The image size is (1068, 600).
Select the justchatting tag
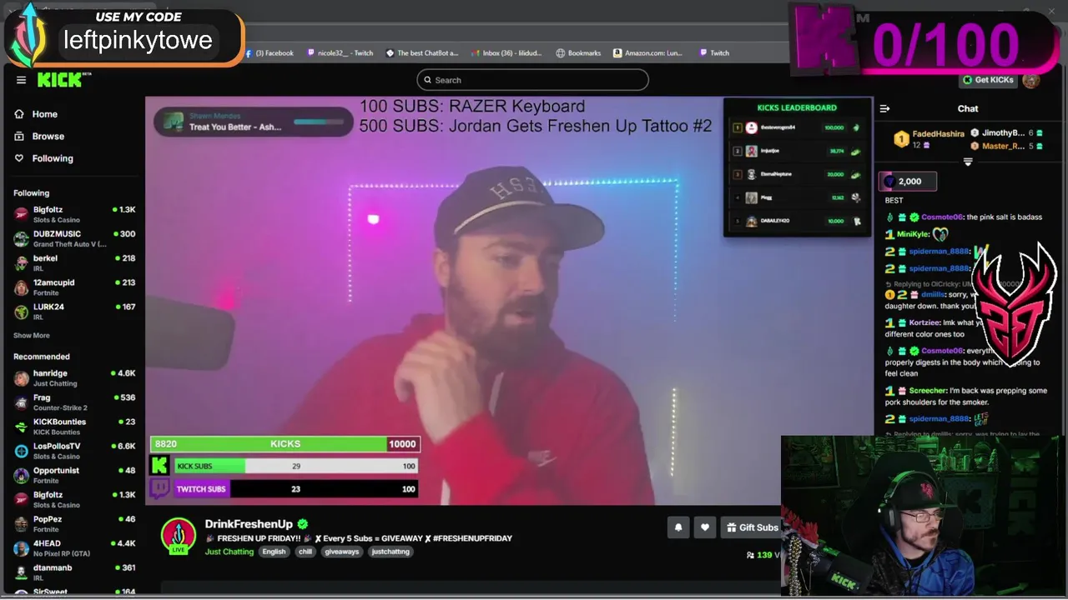click(x=390, y=552)
